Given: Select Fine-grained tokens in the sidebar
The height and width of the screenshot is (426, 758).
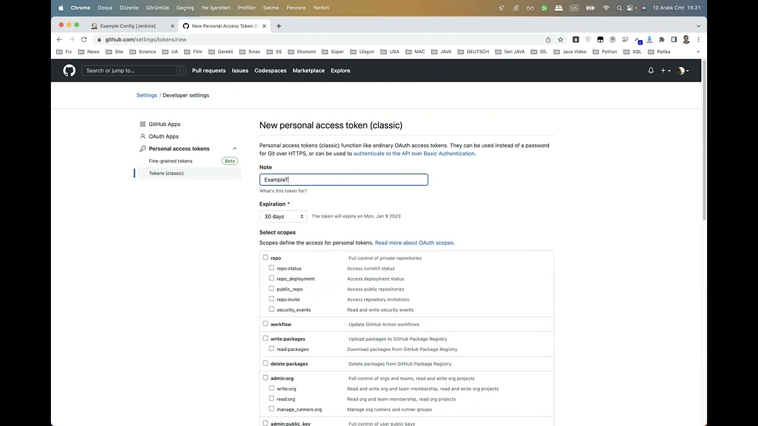Looking at the screenshot, I should (171, 161).
